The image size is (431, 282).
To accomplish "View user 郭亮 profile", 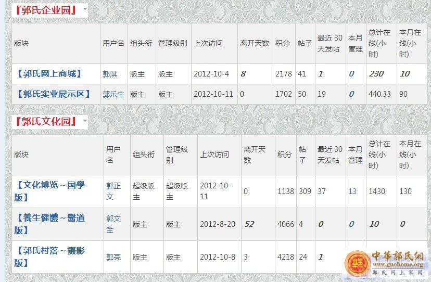I will coord(113,257).
